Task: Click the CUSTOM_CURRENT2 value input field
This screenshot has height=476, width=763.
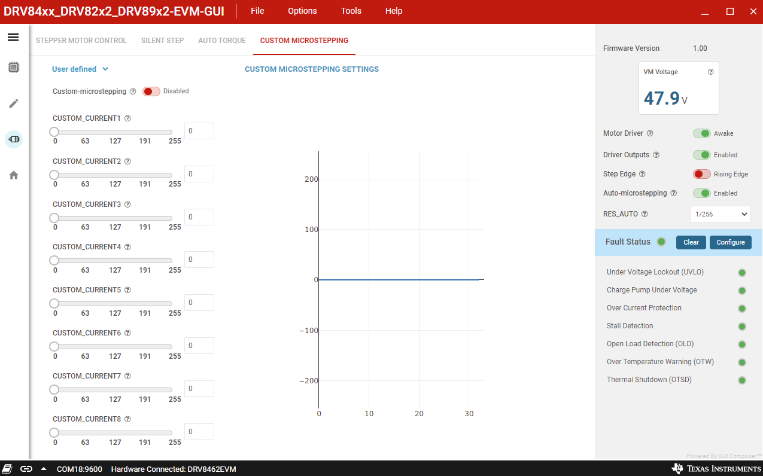Action: 199,174
